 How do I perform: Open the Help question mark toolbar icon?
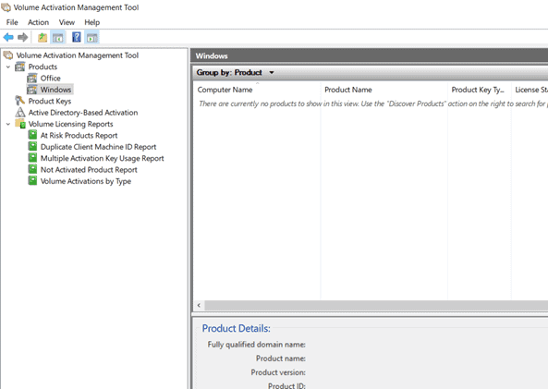click(x=77, y=37)
